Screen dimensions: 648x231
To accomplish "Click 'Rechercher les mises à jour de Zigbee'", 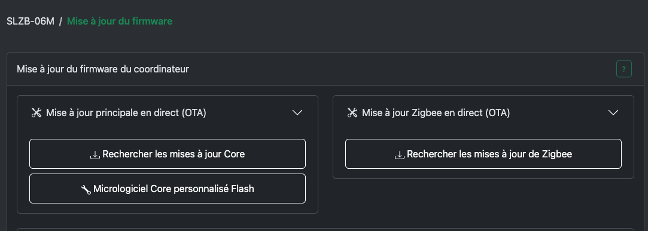I will click(483, 154).
